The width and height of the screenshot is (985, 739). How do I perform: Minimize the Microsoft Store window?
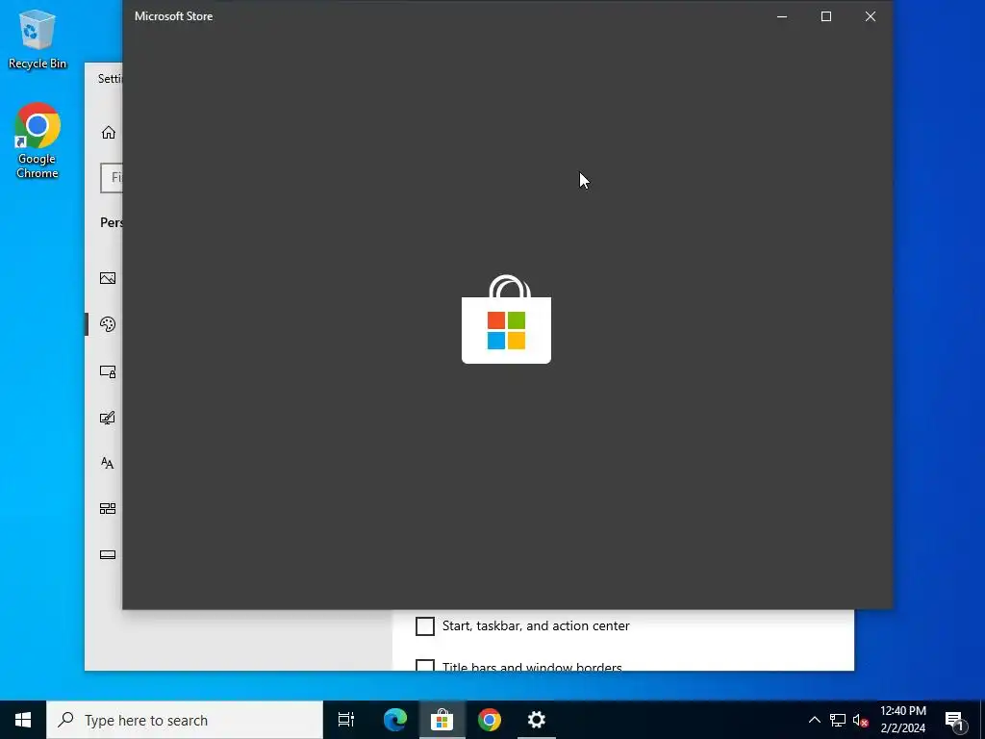(x=782, y=16)
